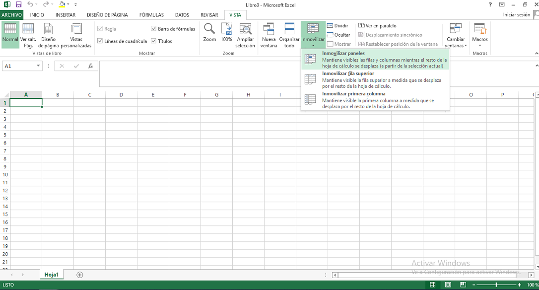The image size is (539, 290).
Task: Select column P header
Action: tap(503, 95)
